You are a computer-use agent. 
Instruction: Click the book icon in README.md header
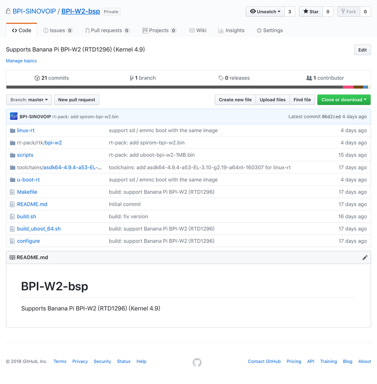click(12, 257)
